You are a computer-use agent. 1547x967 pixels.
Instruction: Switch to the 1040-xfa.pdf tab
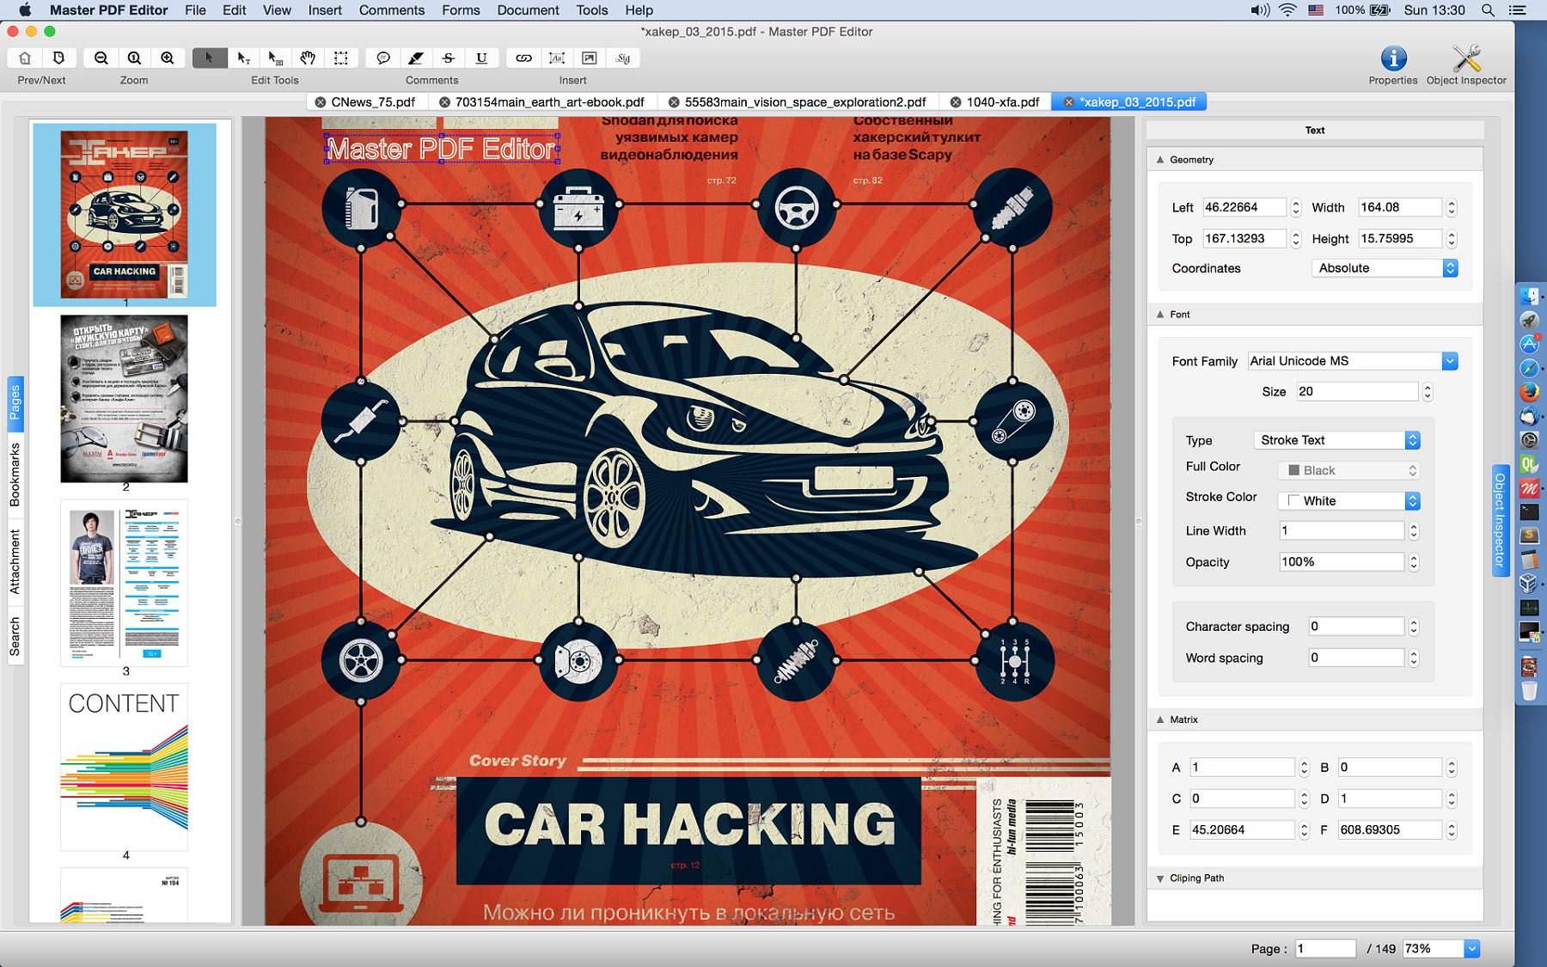pos(1001,102)
